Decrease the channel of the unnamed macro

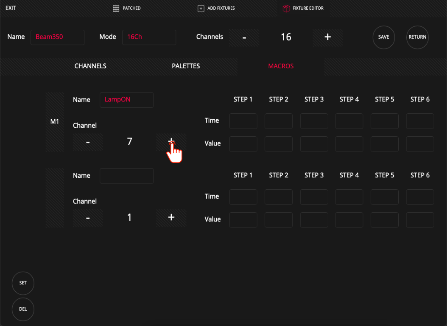pyautogui.click(x=88, y=218)
